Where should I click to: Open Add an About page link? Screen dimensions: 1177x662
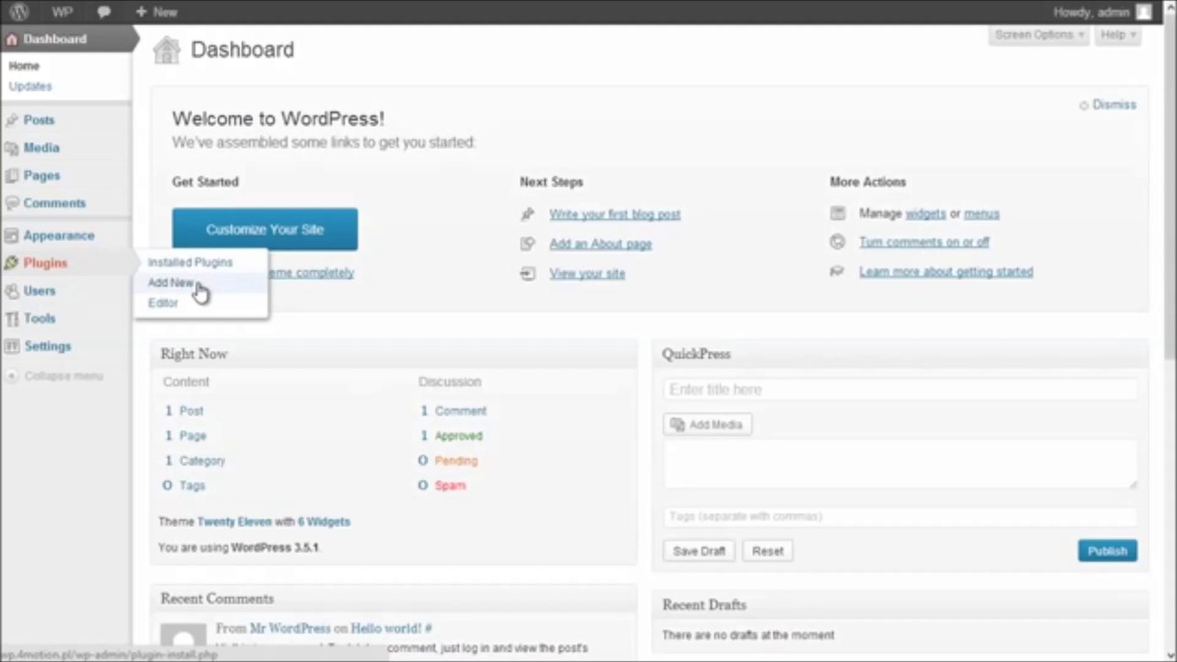point(600,244)
